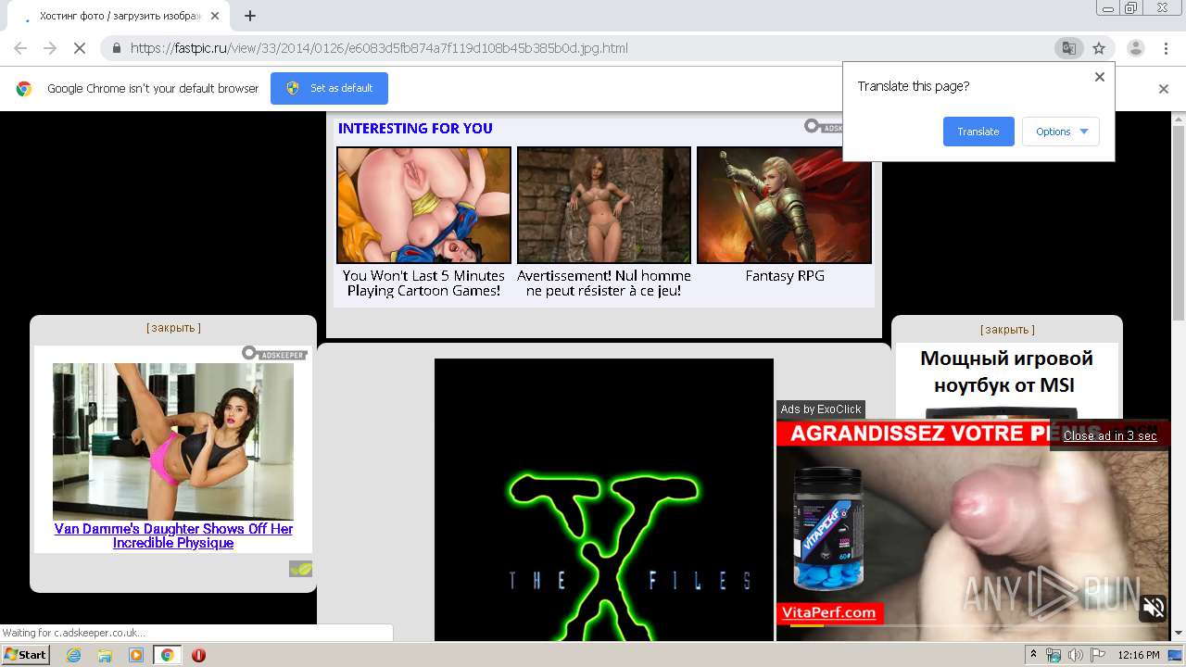Open the volume tray icon
1186x667 pixels.
pos(1076,655)
